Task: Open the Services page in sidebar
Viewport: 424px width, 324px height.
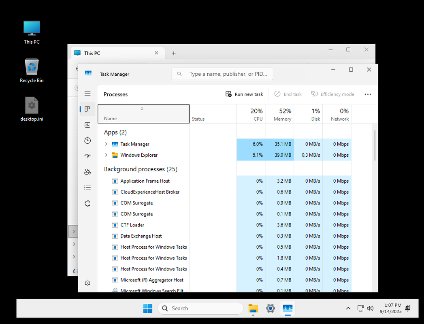Action: (x=87, y=203)
